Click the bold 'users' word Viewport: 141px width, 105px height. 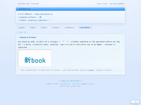[x=99, y=45]
